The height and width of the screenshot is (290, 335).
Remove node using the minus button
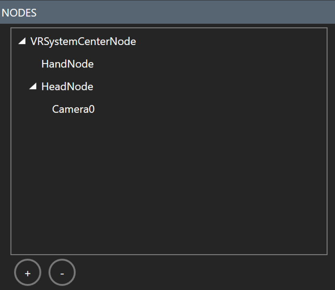point(62,272)
